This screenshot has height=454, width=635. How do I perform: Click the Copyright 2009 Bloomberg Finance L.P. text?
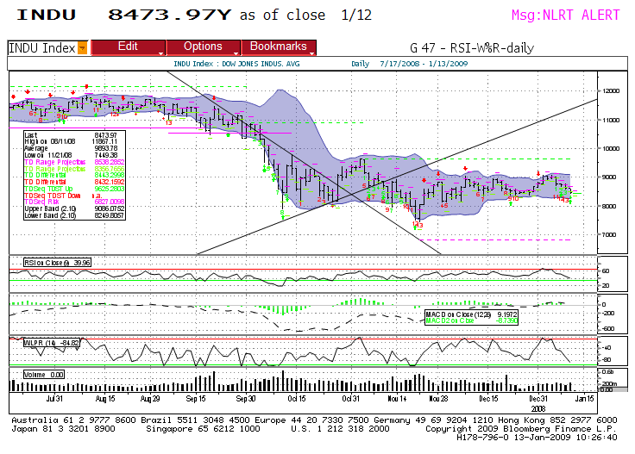pos(521,429)
